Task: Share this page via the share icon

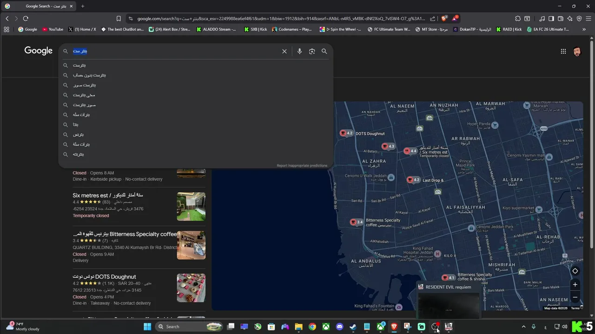Action: point(433,19)
